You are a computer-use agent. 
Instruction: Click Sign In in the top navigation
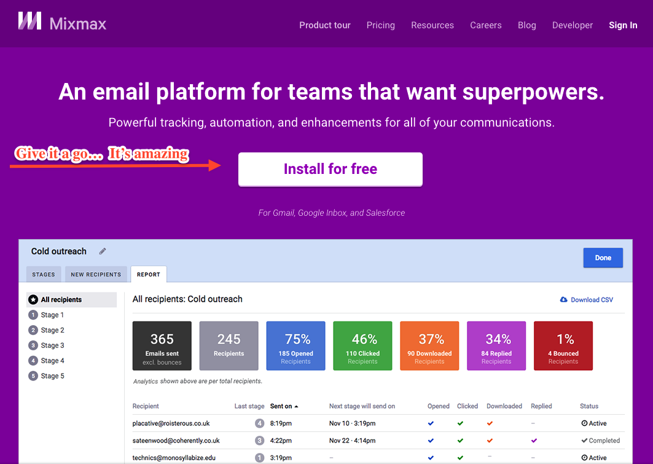point(623,25)
